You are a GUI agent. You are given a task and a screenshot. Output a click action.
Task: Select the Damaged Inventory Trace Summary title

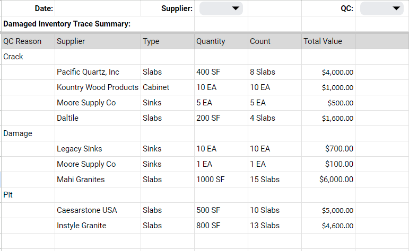67,24
